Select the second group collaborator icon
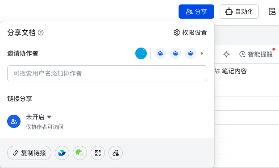Image resolution: width=279 pixels, height=168 pixels. (x=175, y=53)
